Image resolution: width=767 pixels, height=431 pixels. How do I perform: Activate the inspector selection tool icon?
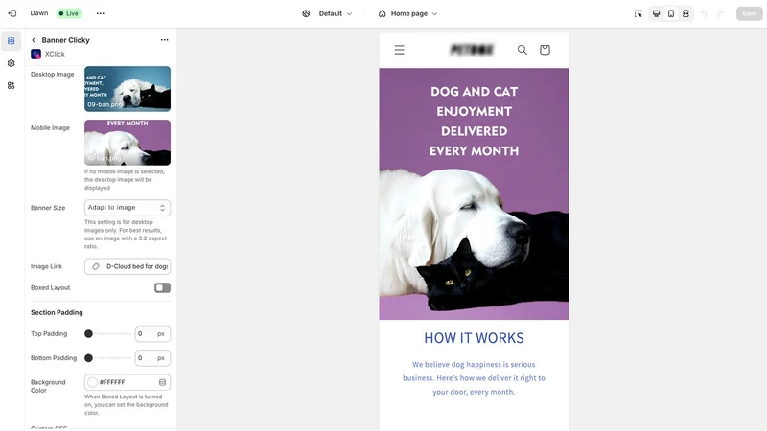click(638, 13)
